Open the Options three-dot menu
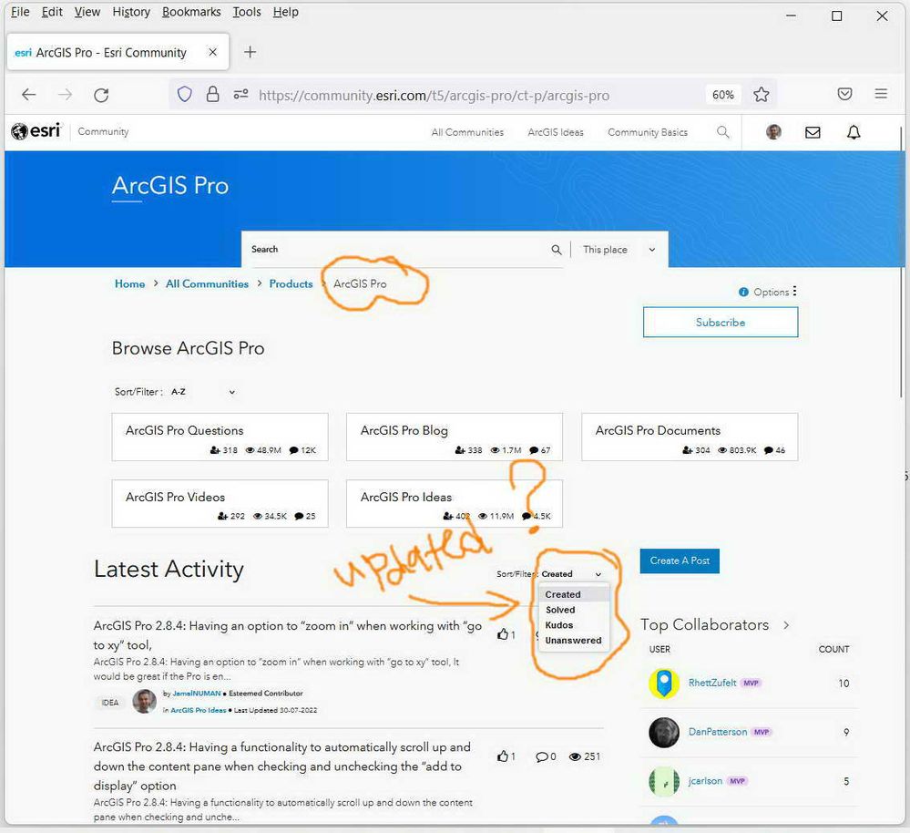This screenshot has height=833, width=910. coord(794,292)
